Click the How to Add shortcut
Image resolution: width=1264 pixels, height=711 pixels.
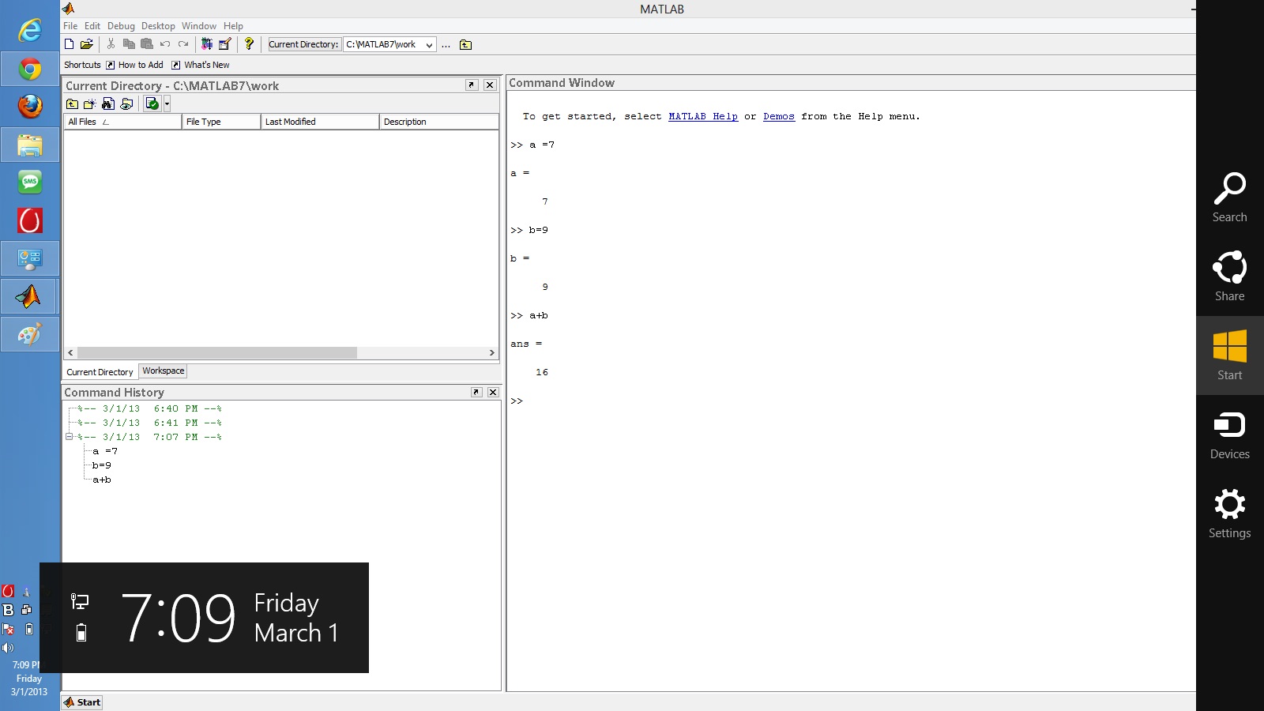tap(134, 65)
